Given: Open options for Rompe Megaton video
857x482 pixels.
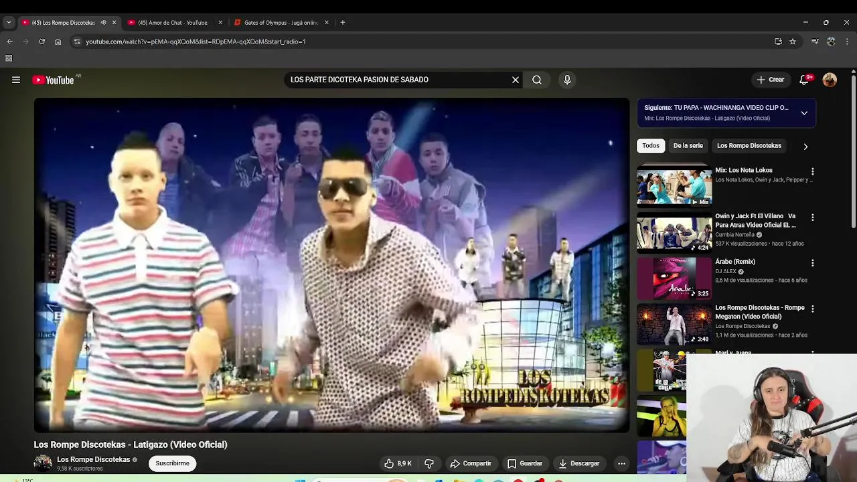Looking at the screenshot, I should point(812,309).
